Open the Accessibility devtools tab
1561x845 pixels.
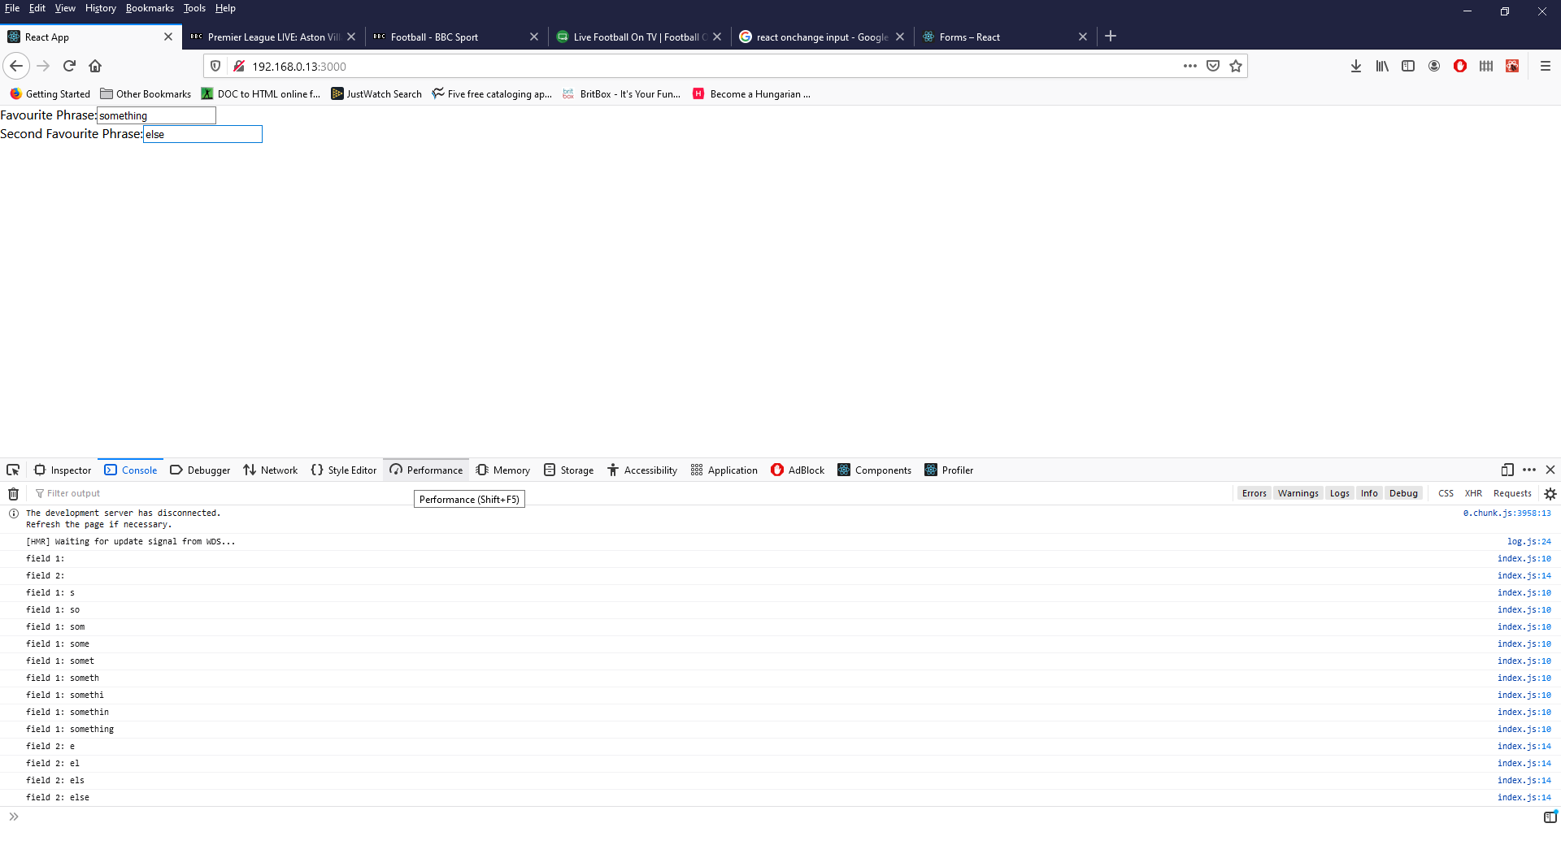(642, 470)
